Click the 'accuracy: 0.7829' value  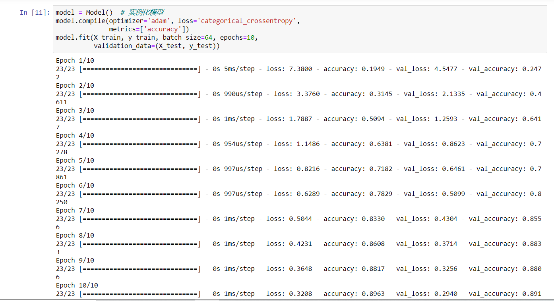click(x=362, y=194)
